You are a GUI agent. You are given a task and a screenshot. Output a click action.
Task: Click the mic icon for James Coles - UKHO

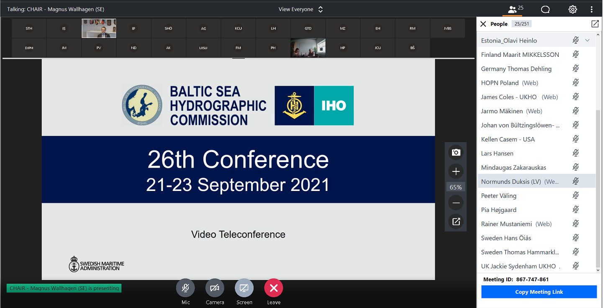(576, 97)
